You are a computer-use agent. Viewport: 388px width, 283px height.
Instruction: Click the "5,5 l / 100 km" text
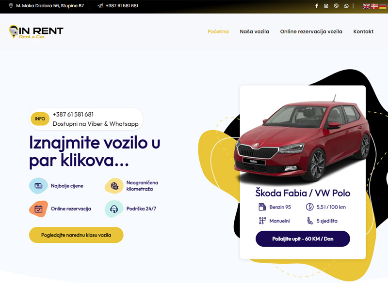[x=331, y=207]
